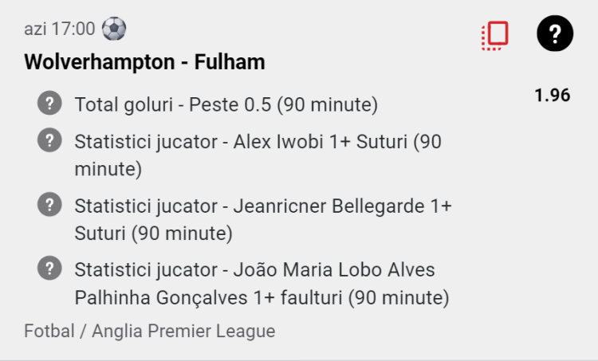Click the Fotbal category text
This screenshot has height=361, width=598.
click(49, 331)
